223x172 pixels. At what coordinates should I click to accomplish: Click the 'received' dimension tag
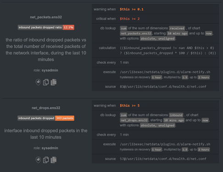[x=177, y=28]
